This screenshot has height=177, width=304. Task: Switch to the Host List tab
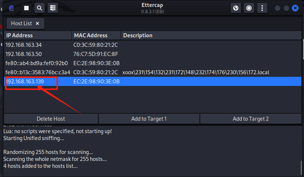point(22,23)
